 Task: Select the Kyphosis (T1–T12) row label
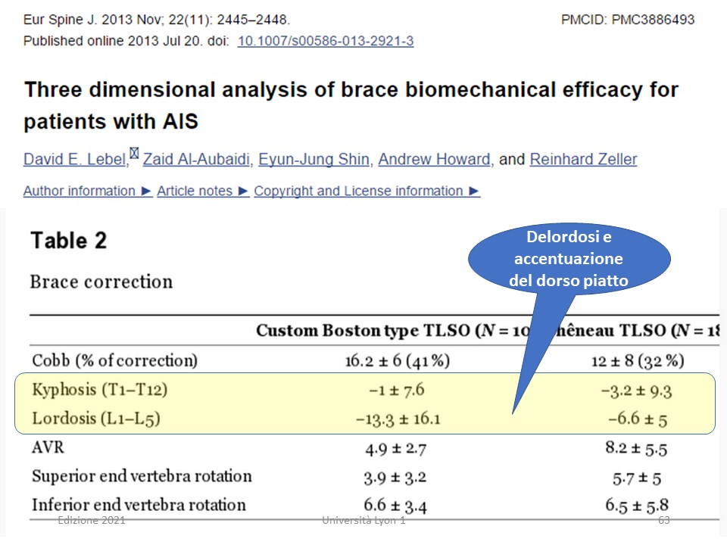(x=100, y=389)
